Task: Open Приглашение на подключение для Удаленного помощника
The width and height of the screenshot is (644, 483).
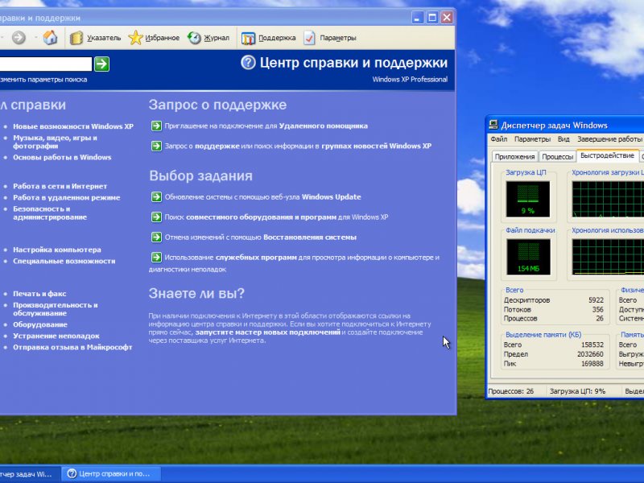Action: pos(266,126)
